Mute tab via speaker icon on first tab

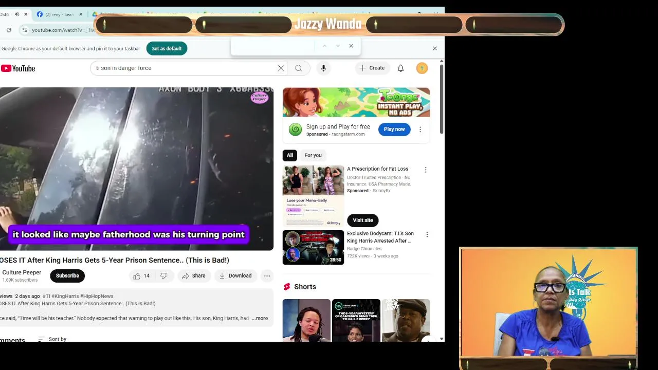[x=17, y=14]
